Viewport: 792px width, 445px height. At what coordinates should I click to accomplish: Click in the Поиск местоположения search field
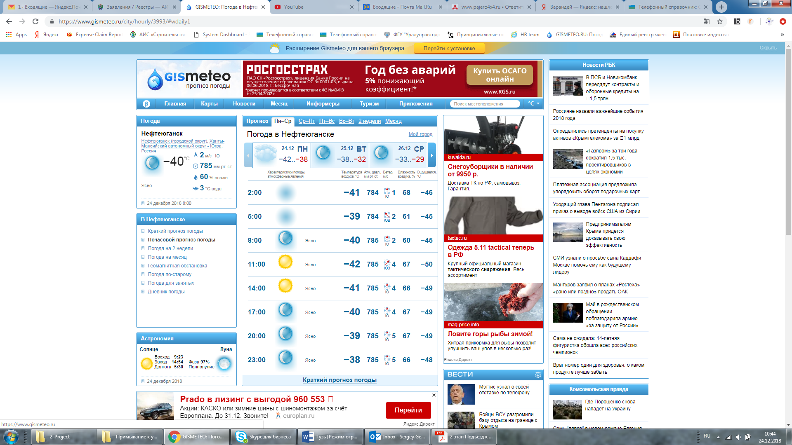pyautogui.click(x=484, y=104)
